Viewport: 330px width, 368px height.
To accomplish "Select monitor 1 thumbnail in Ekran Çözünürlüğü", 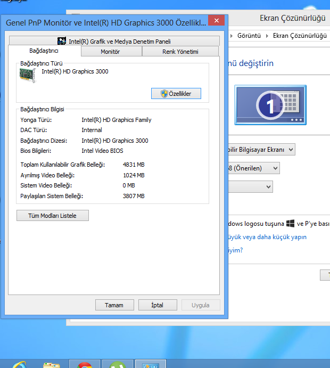I will coord(270,105).
